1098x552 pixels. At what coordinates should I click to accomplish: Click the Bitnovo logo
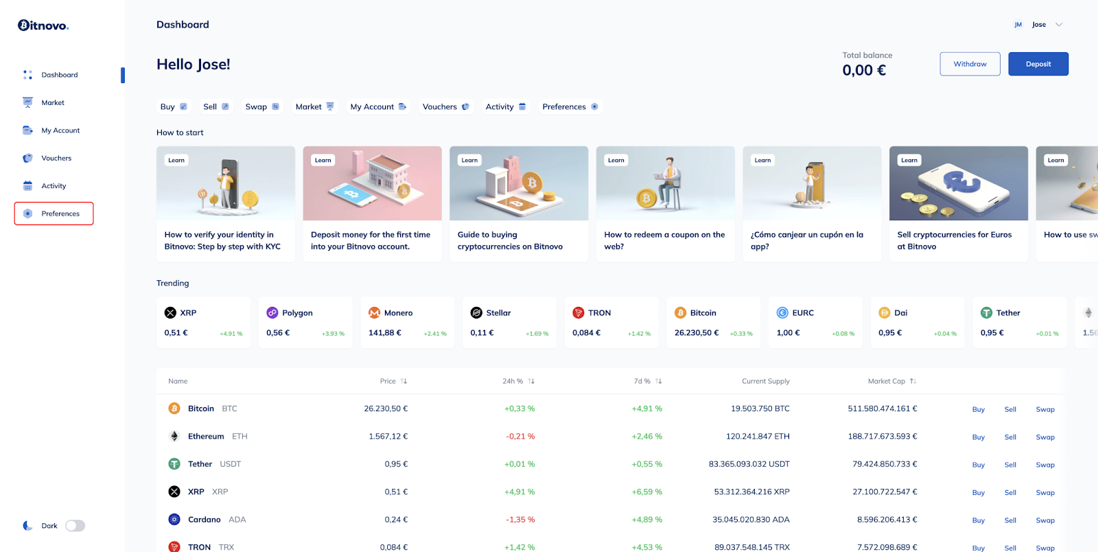coord(43,25)
